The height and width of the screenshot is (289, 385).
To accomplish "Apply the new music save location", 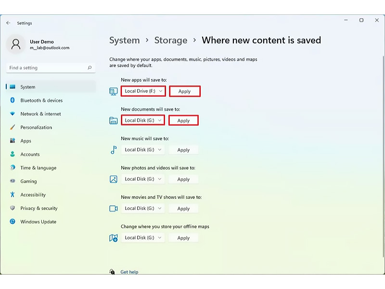I will click(183, 150).
